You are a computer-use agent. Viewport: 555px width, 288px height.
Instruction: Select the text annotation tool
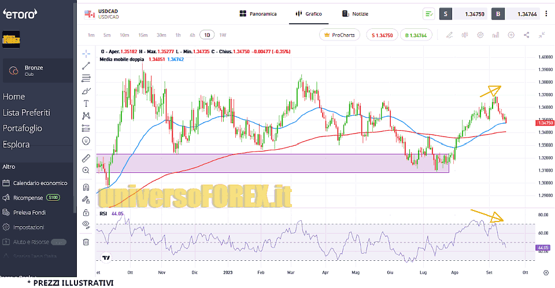86,104
